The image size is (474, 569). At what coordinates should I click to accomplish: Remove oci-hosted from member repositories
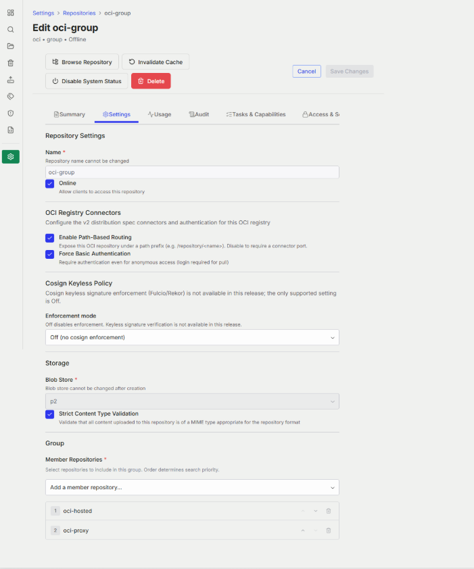[x=329, y=511]
